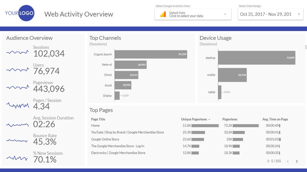Select the Display channel bar
This screenshot has width=307, height=172.
pyautogui.click(x=117, y=96)
